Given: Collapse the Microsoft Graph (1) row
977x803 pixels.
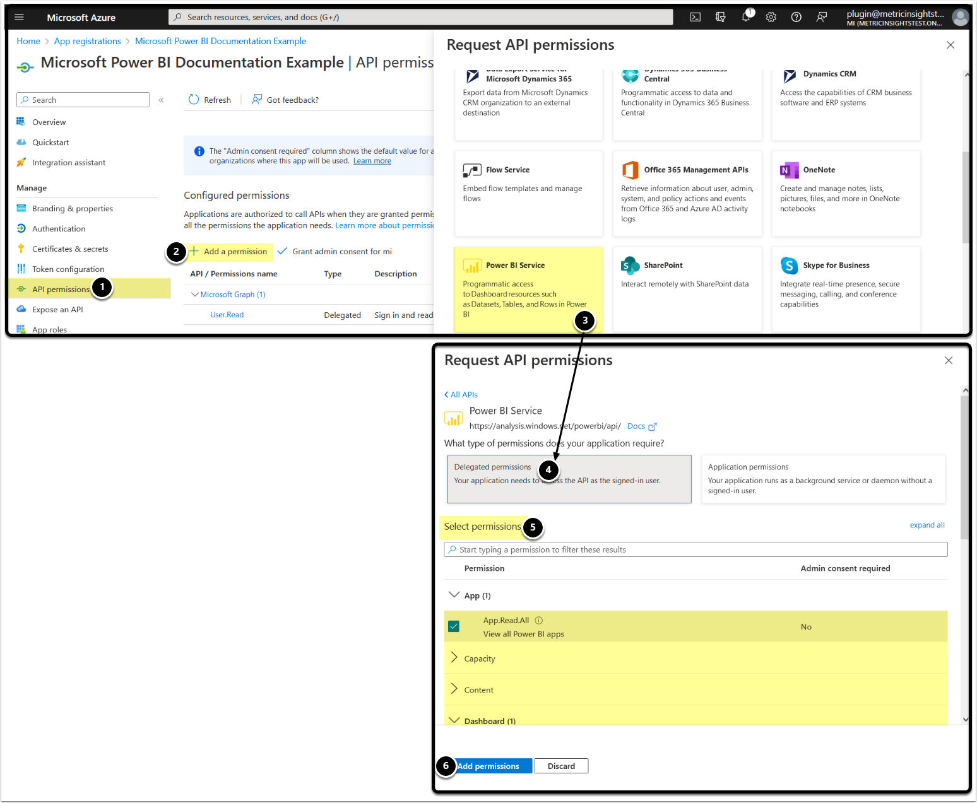Looking at the screenshot, I should pyautogui.click(x=195, y=295).
